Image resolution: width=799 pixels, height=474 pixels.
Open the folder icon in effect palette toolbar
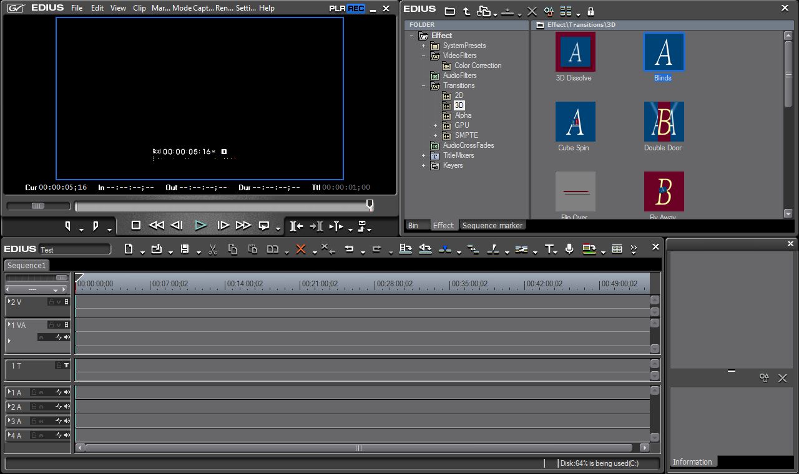tap(449, 11)
